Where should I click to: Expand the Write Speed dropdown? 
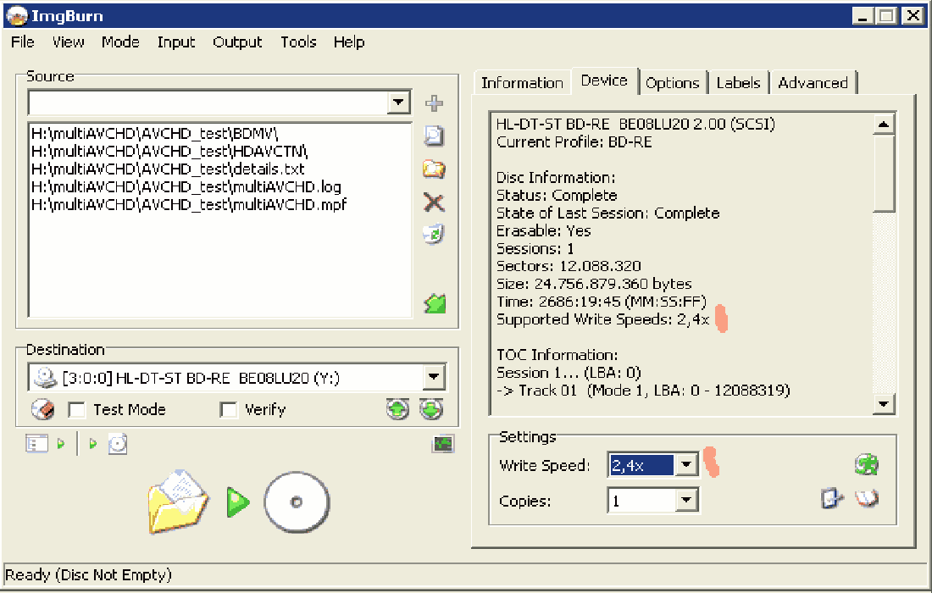pos(687,465)
